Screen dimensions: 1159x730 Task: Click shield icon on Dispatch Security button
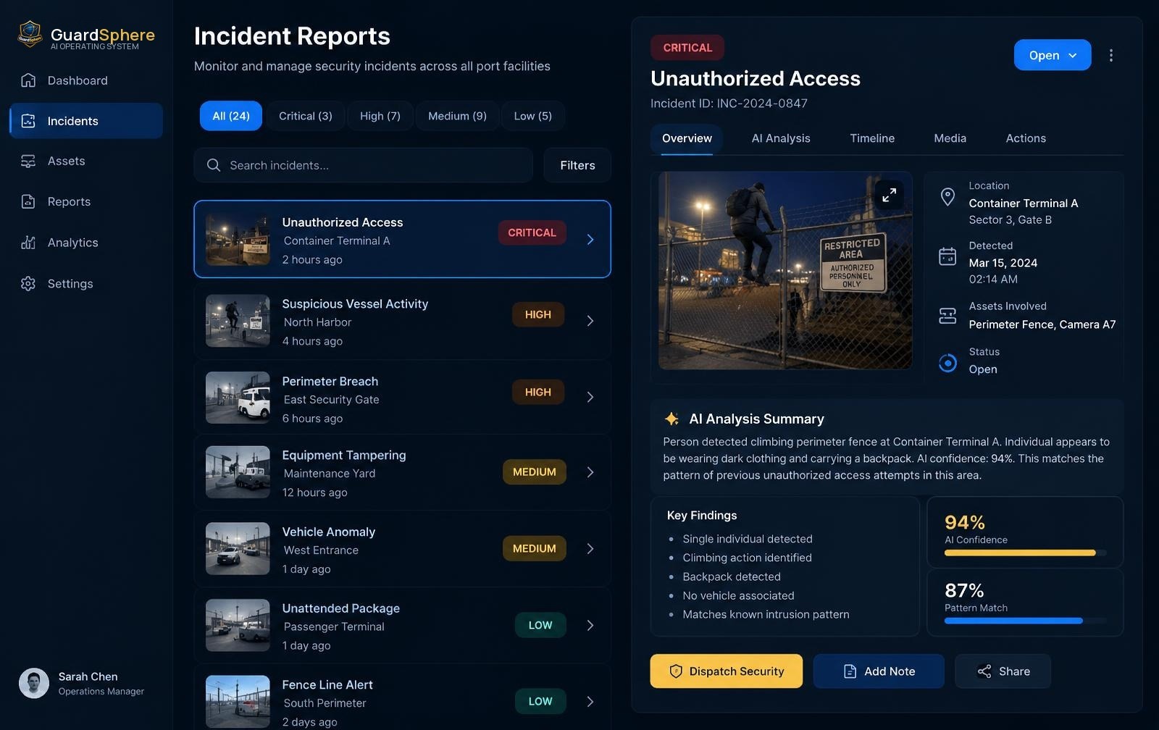tap(676, 671)
